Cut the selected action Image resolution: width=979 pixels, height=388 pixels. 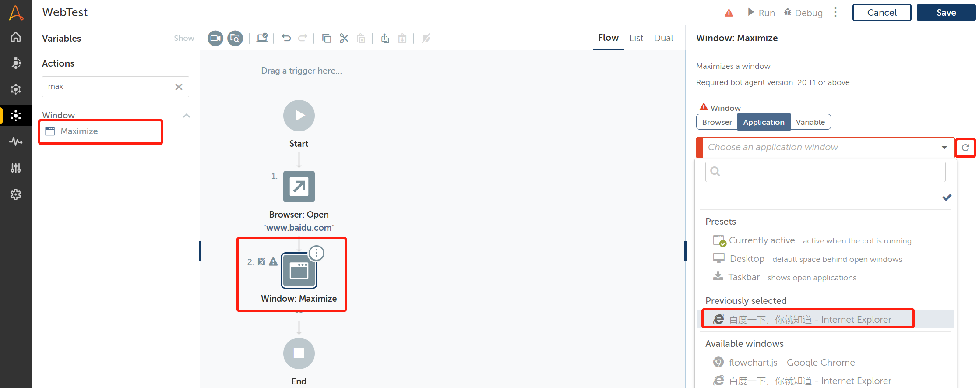344,39
